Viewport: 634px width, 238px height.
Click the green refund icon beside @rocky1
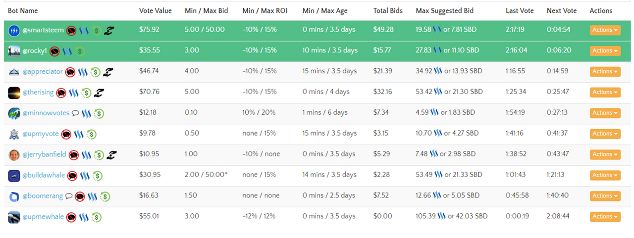pyautogui.click(x=79, y=51)
